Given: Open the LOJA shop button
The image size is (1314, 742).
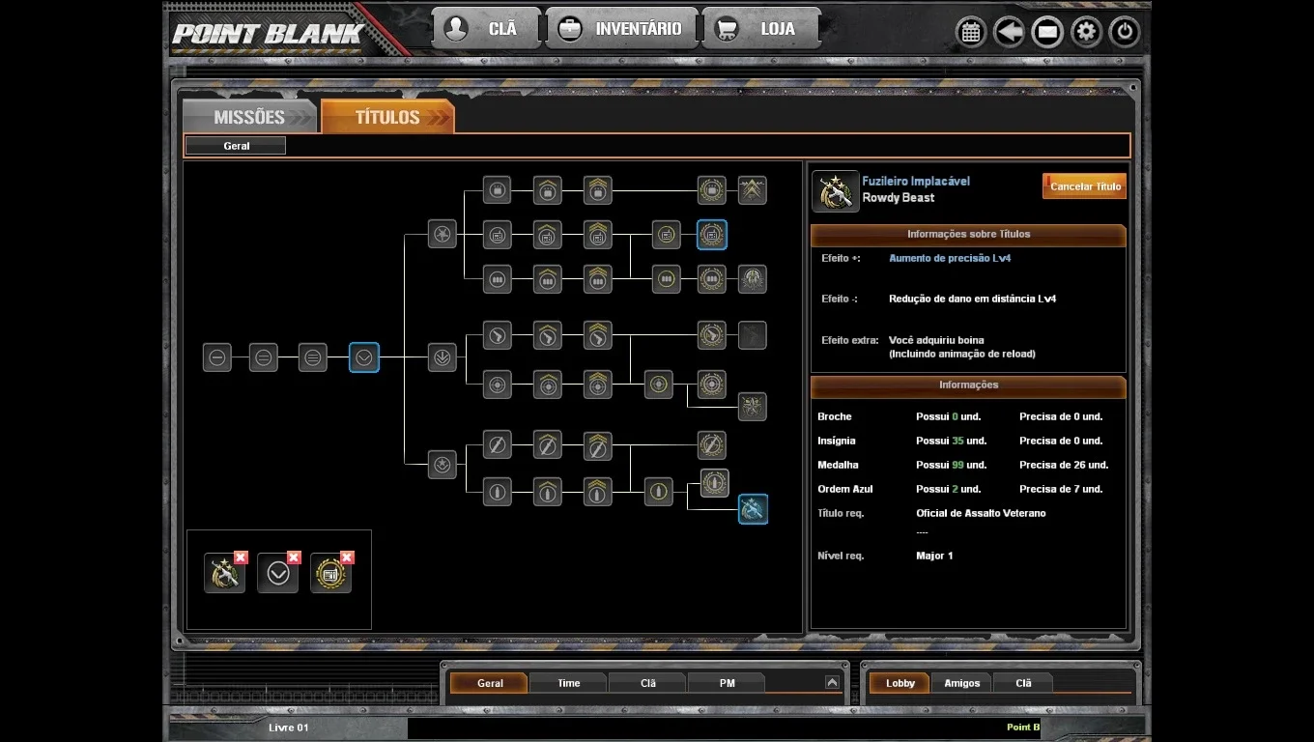Looking at the screenshot, I should tap(761, 29).
